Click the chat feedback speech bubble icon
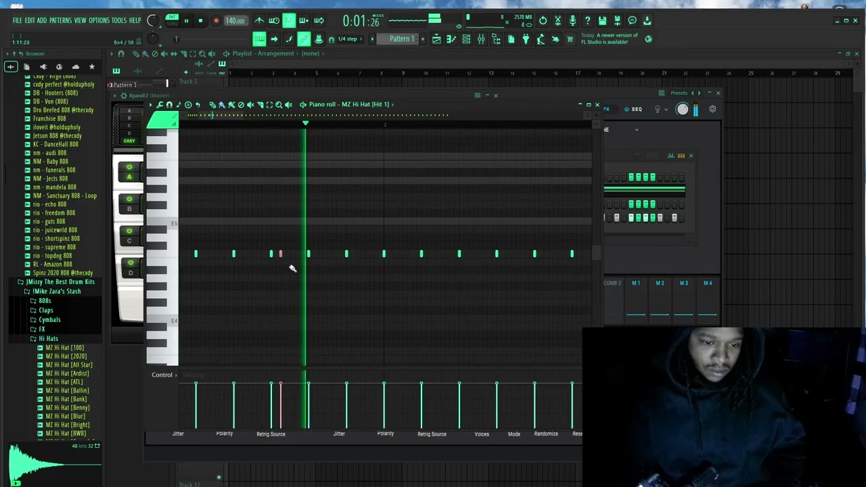Image resolution: width=866 pixels, height=487 pixels. click(x=632, y=20)
